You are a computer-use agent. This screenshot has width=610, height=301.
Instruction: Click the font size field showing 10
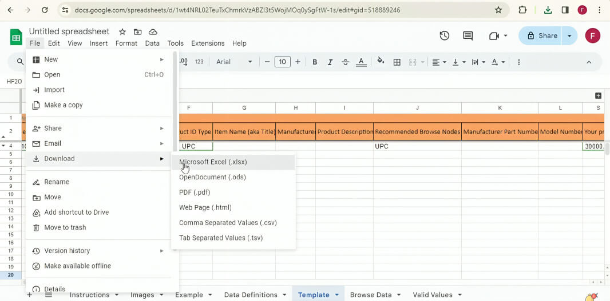283,62
